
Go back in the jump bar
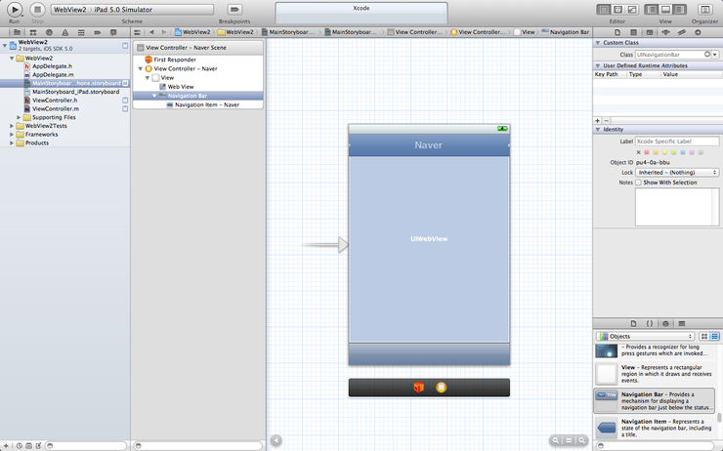point(151,32)
